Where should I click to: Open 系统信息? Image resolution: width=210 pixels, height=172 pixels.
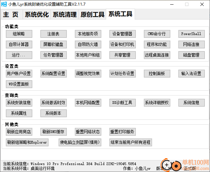tap(191, 103)
